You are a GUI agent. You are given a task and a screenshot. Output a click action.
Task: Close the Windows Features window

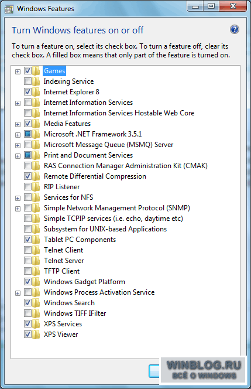pos(233,6)
